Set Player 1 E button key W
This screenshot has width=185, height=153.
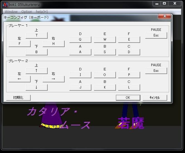[x=105, y=40]
